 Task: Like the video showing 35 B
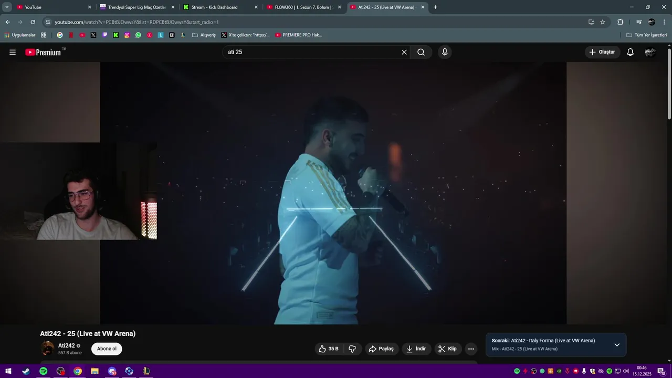click(329, 349)
